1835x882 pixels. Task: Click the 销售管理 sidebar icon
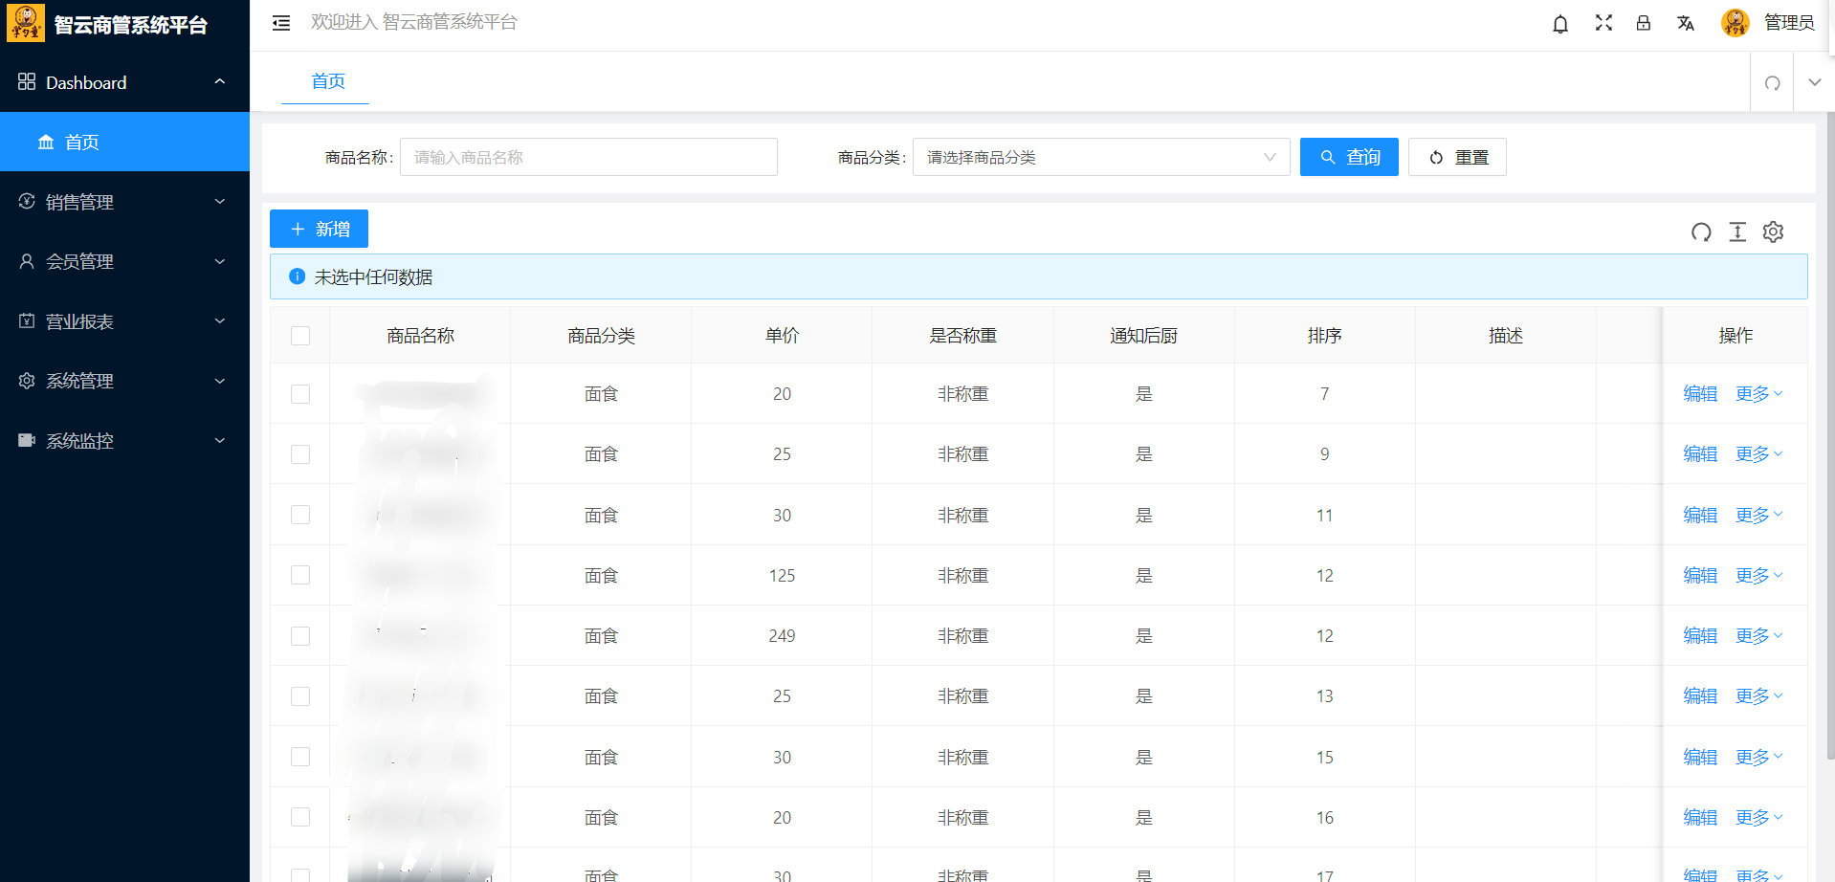[27, 202]
